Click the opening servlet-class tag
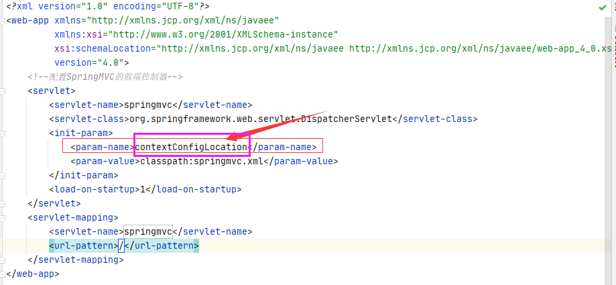Viewport: 616px width, 285px height. pos(89,119)
